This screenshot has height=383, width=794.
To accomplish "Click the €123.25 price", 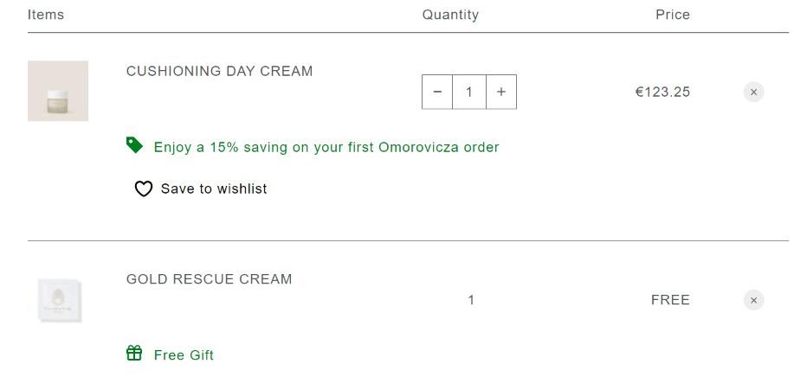I will [663, 93].
